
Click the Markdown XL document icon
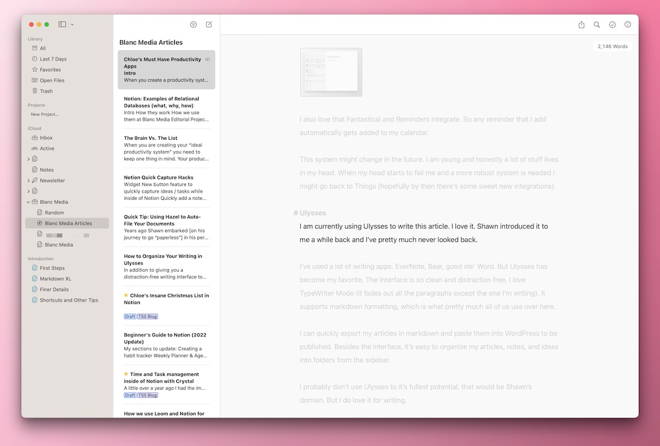click(35, 278)
